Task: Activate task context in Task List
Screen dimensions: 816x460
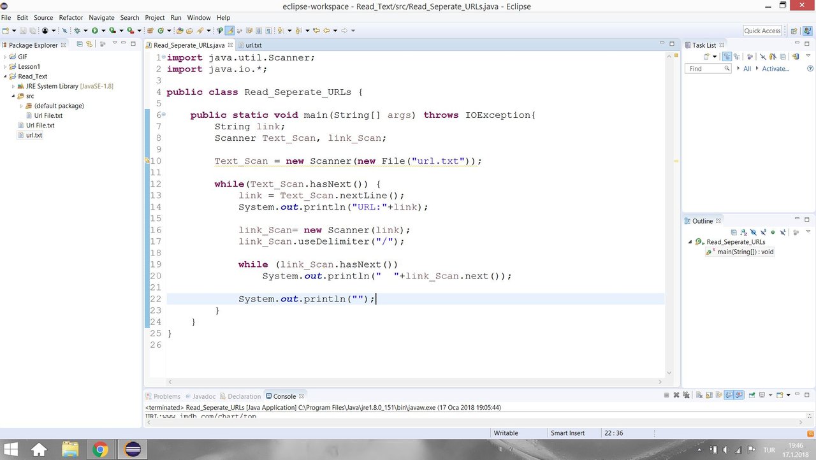Action: 776,68
